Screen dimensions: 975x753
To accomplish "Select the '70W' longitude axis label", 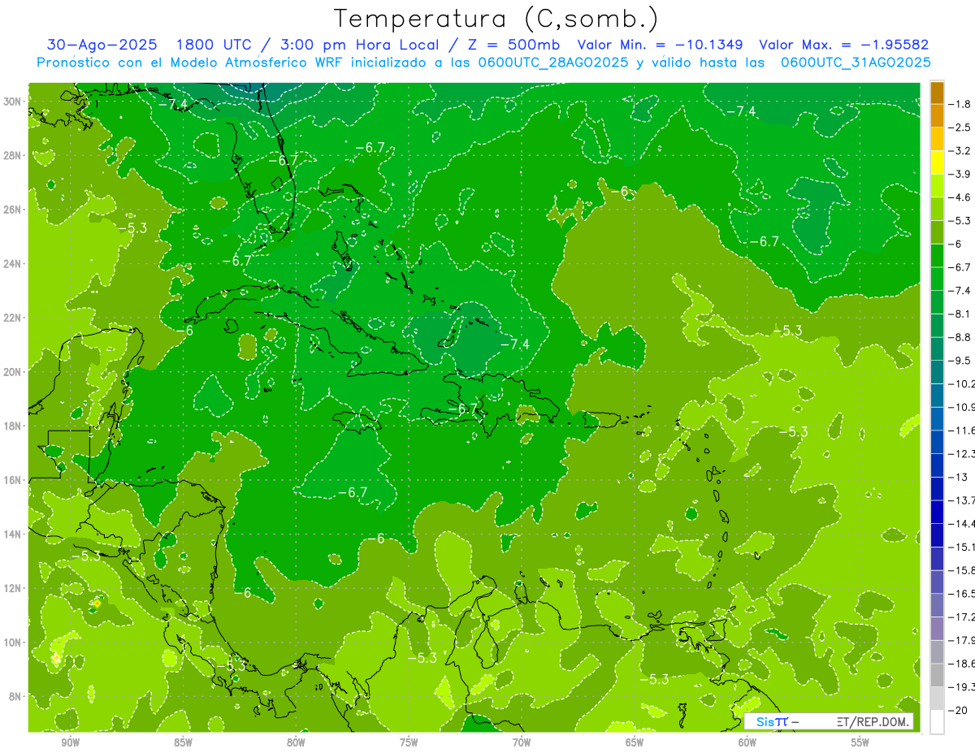I will 522,742.
